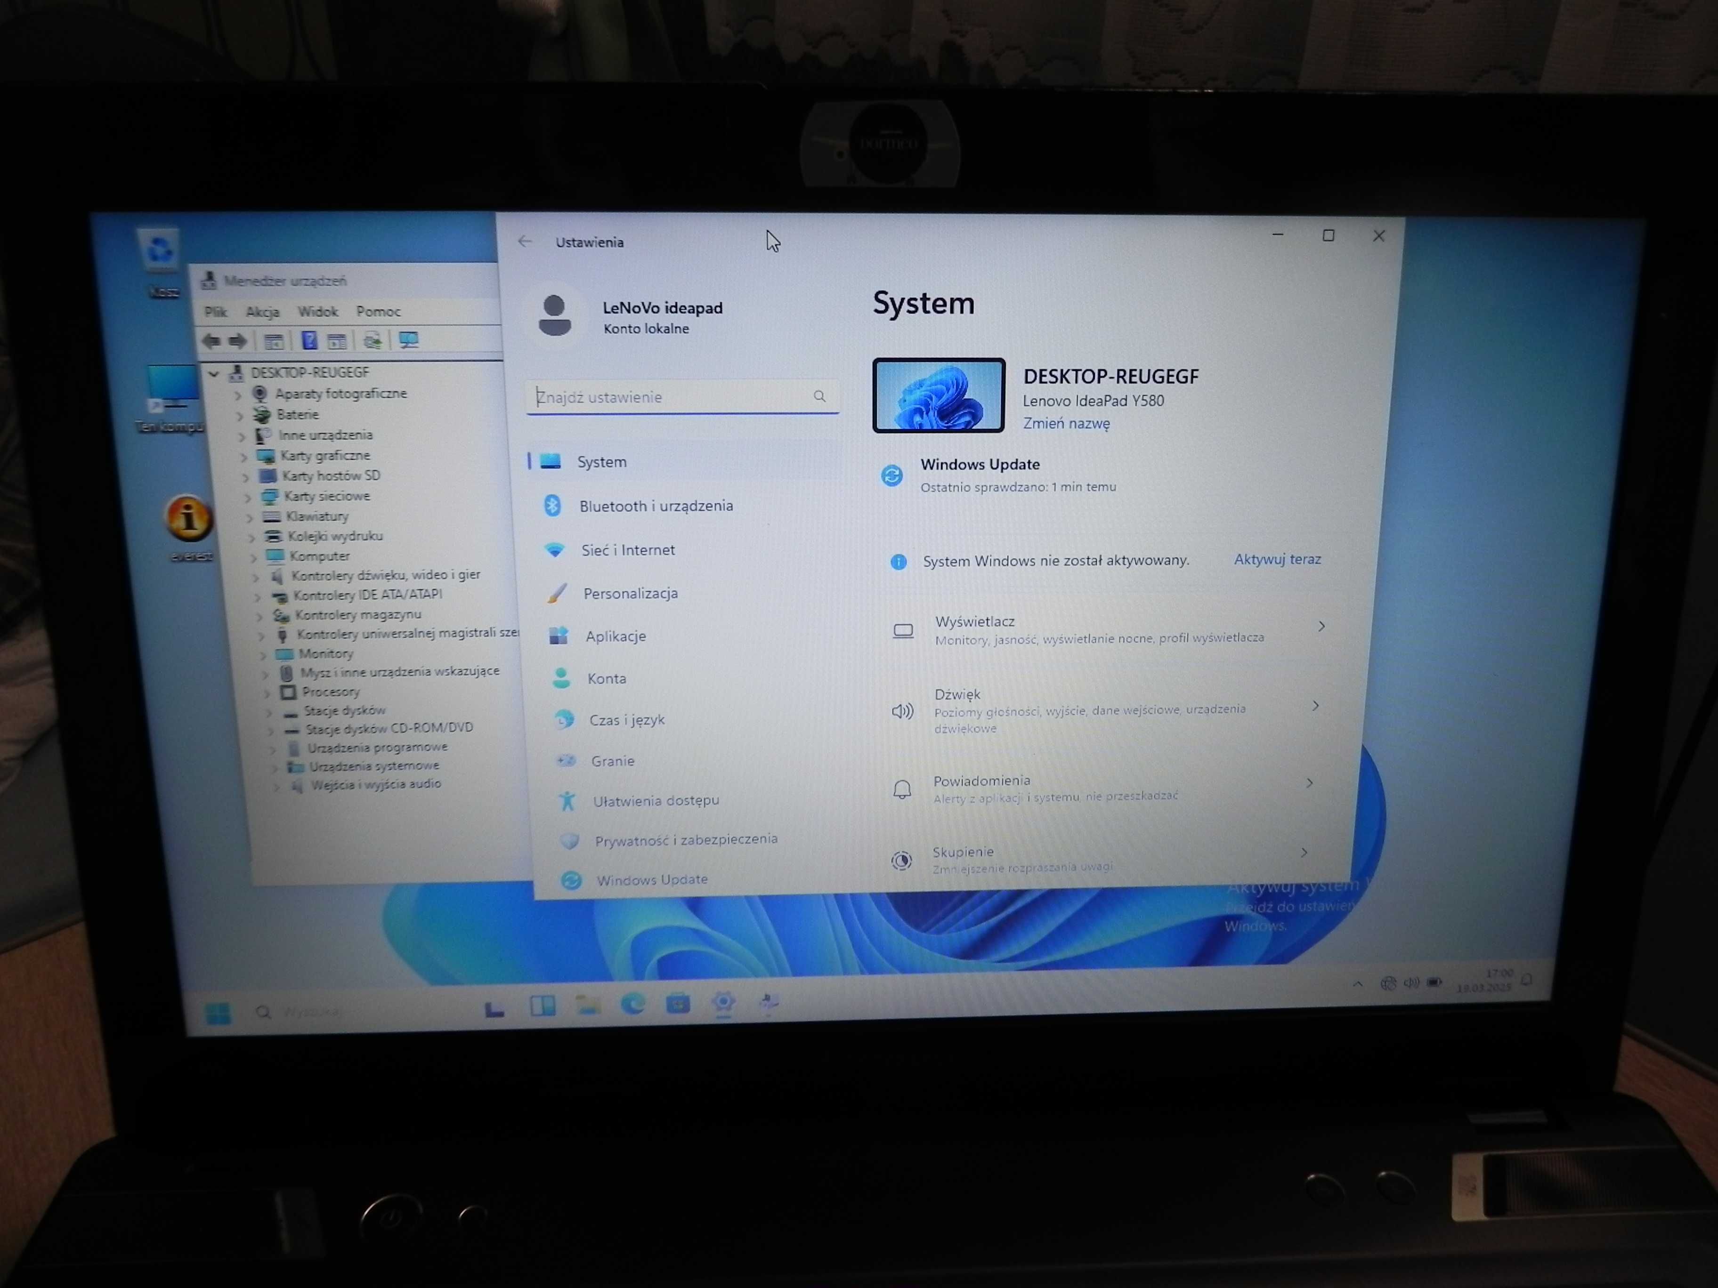Open Microsoft Store from taskbar
The image size is (1718, 1288).
[x=678, y=1004]
